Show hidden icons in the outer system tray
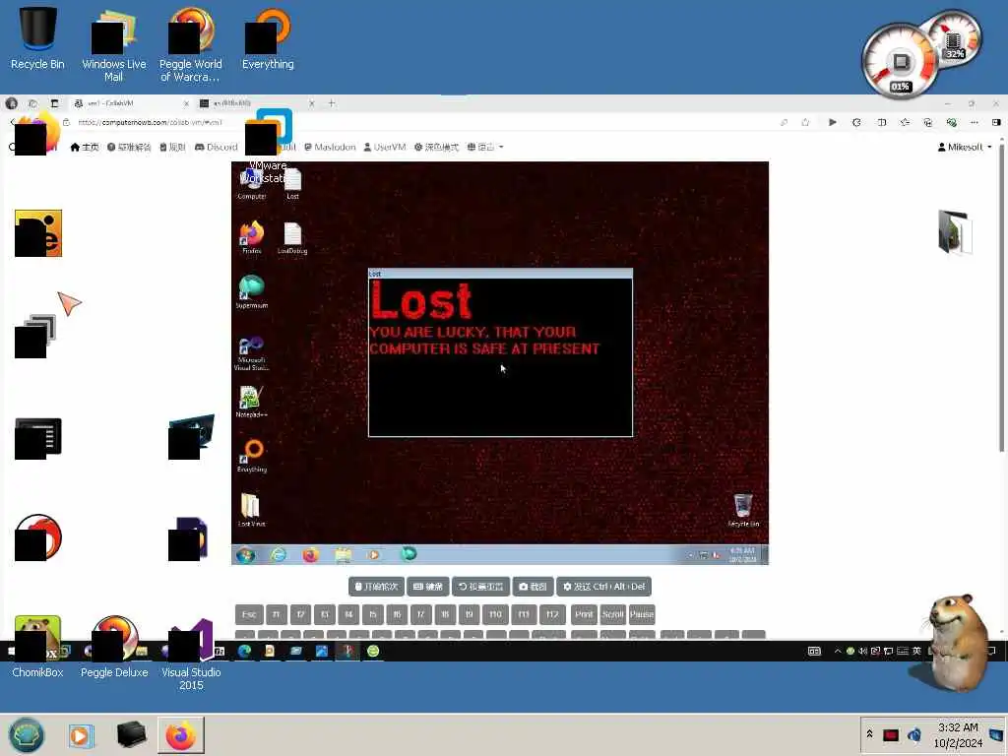The width and height of the screenshot is (1008, 756). click(x=870, y=734)
